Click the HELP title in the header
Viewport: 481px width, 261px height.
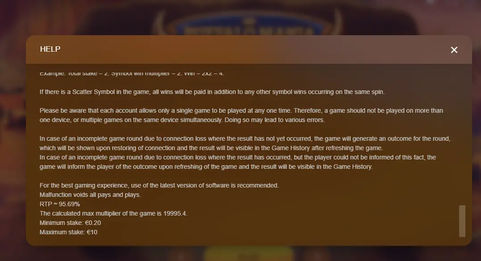[x=50, y=49]
